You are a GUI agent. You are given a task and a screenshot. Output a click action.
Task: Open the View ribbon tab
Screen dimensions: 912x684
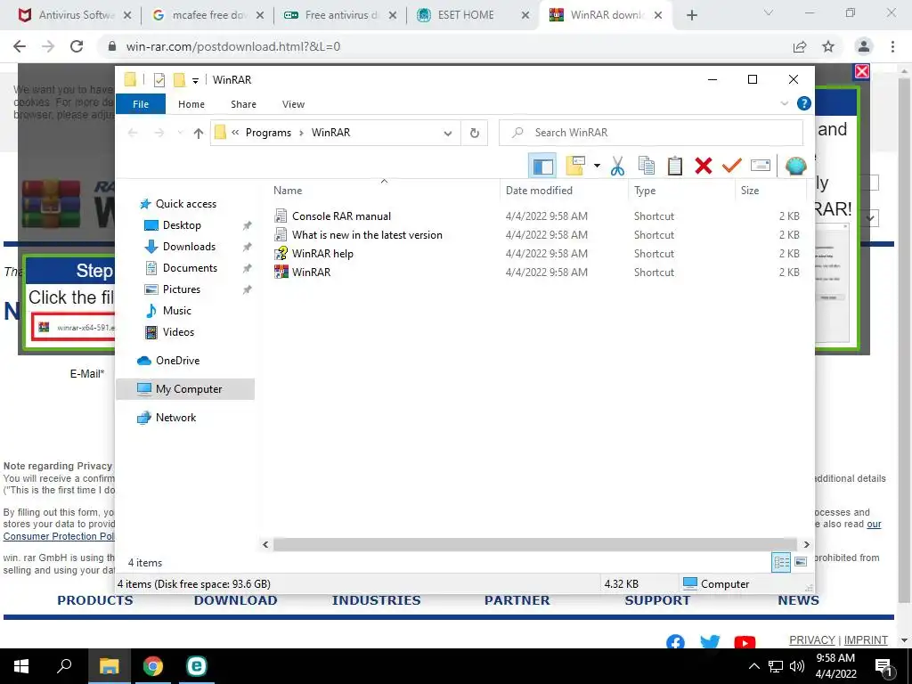(293, 104)
